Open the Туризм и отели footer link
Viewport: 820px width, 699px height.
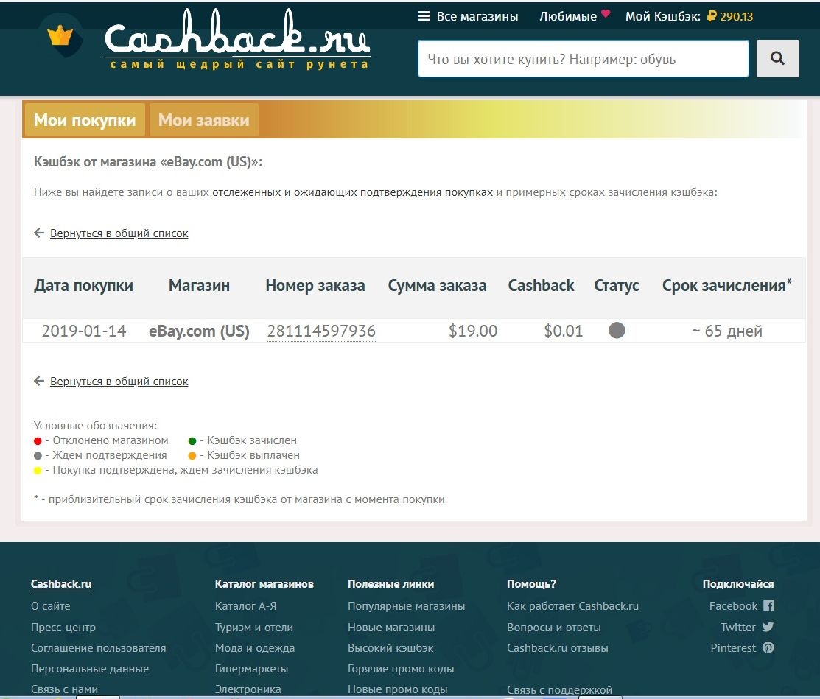pos(254,628)
